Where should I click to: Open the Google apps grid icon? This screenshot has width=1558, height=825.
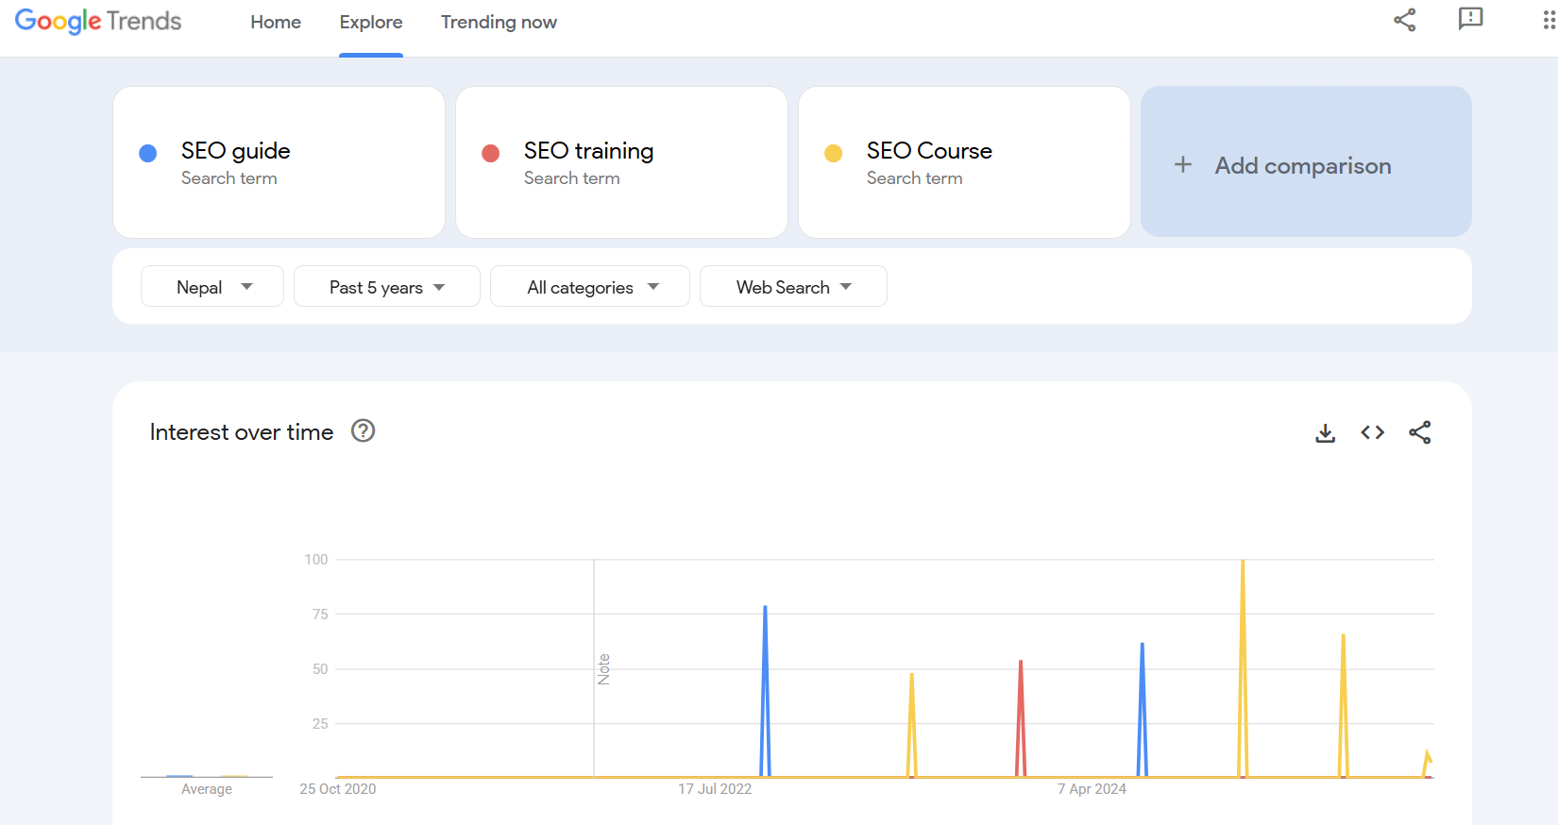tap(1549, 20)
